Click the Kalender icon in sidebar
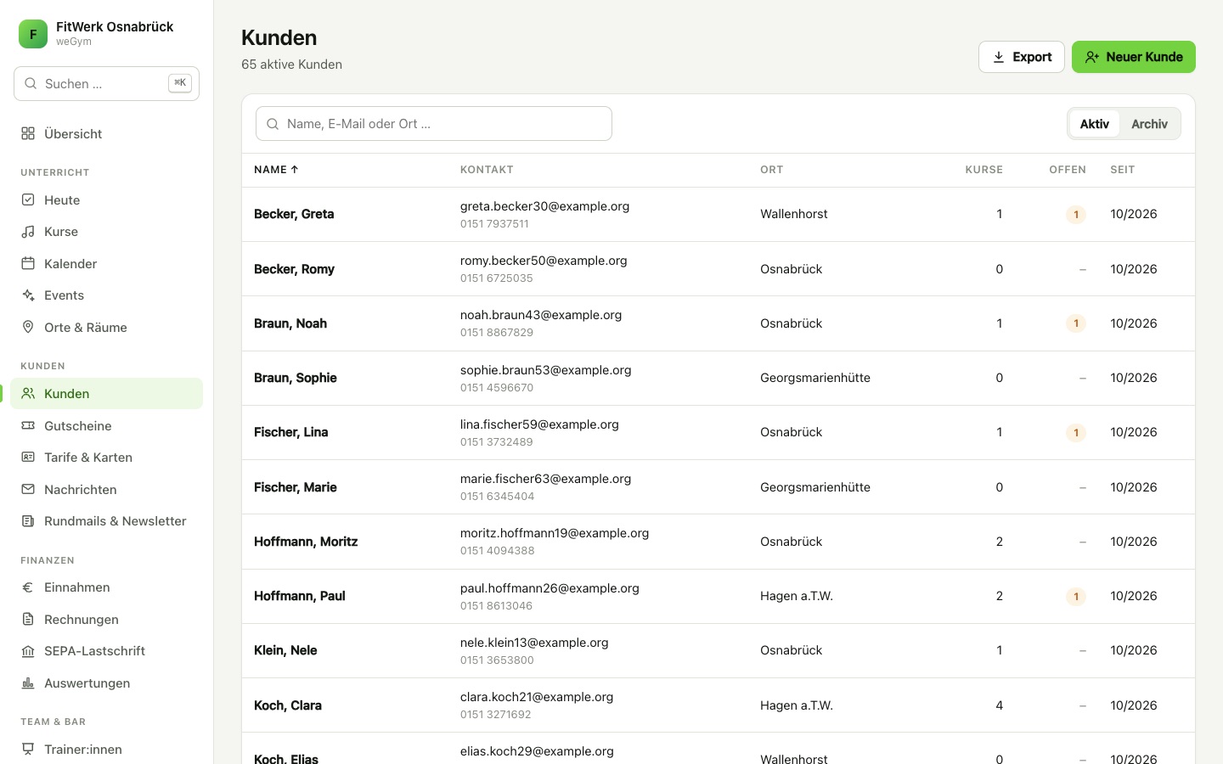Image resolution: width=1223 pixels, height=764 pixels. (x=28, y=263)
